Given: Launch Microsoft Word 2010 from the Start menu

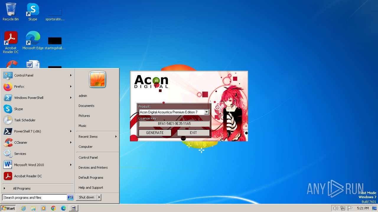Looking at the screenshot, I should 38,165.
